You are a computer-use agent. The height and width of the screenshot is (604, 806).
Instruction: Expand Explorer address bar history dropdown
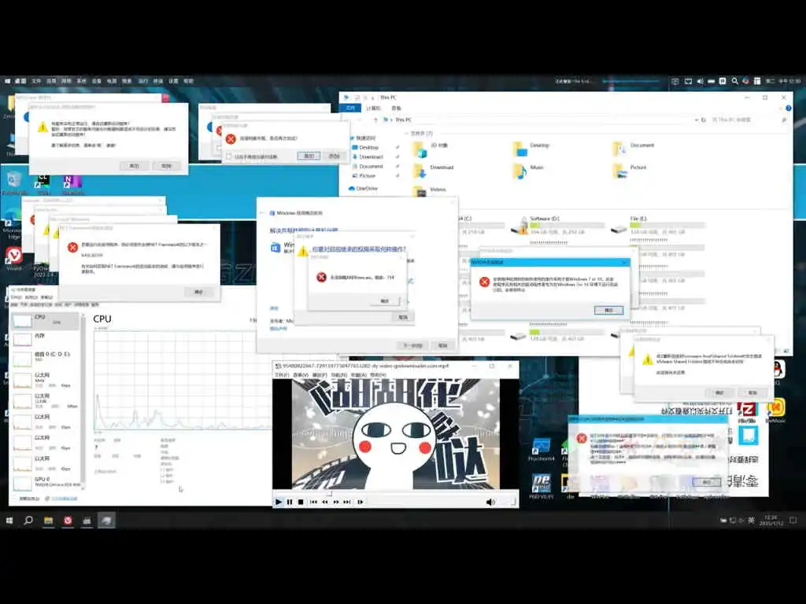point(697,120)
